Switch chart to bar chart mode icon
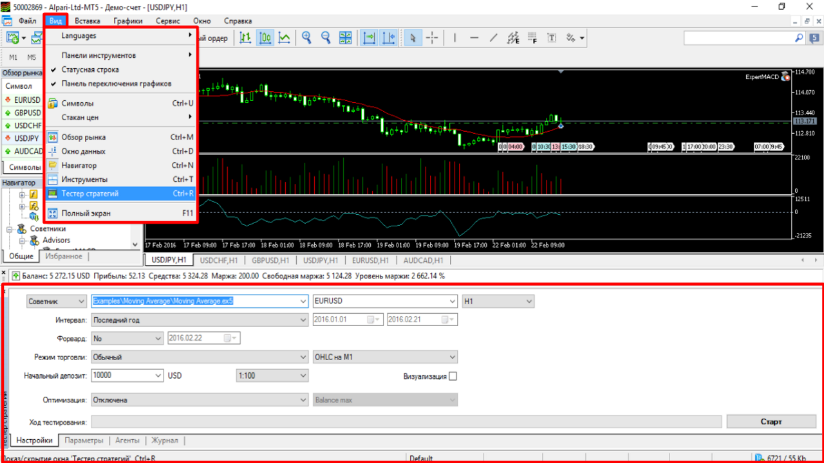Viewport: 824px width, 463px height. coord(245,38)
